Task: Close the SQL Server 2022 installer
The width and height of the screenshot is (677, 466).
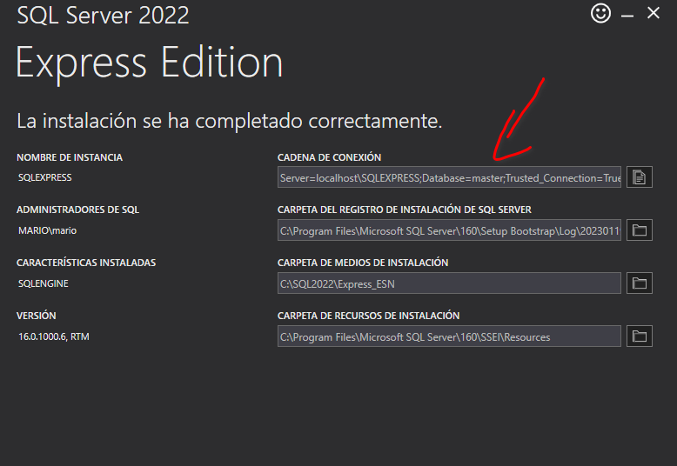Action: (x=654, y=13)
